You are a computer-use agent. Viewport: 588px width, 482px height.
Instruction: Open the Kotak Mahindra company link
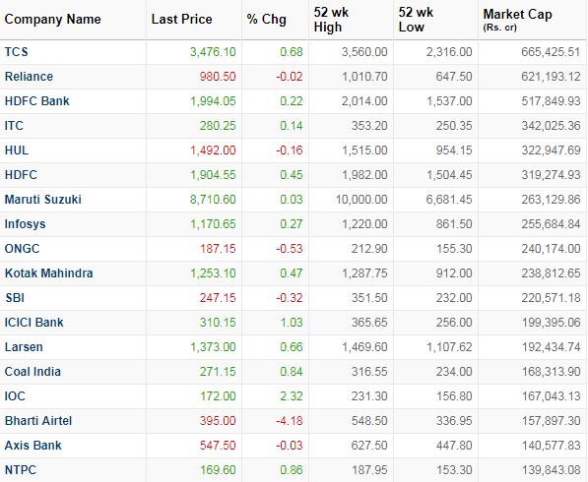coord(48,273)
